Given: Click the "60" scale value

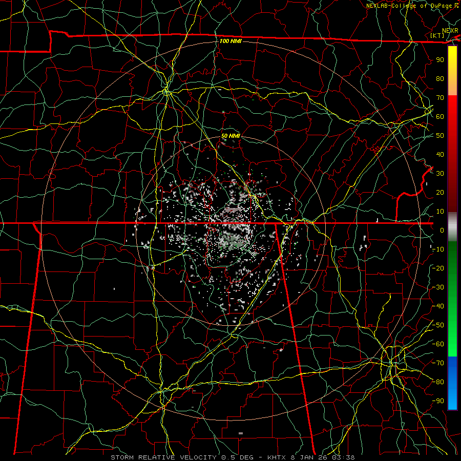Looking at the screenshot, I should pyautogui.click(x=440, y=116).
